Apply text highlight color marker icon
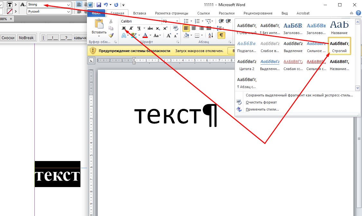The image size is (362, 216). pyautogui.click(x=134, y=35)
